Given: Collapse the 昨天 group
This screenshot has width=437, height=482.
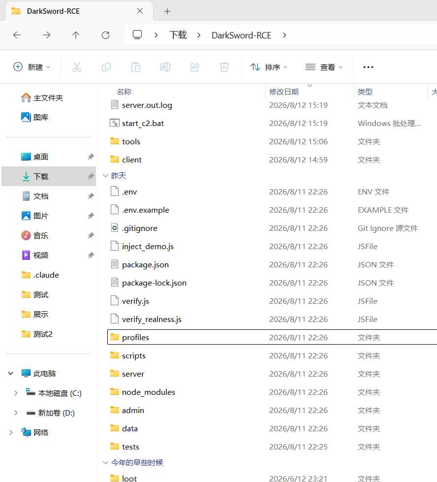Looking at the screenshot, I should click(105, 176).
